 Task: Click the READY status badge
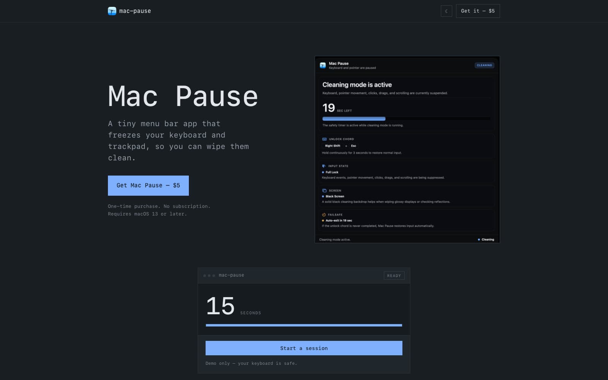point(394,275)
